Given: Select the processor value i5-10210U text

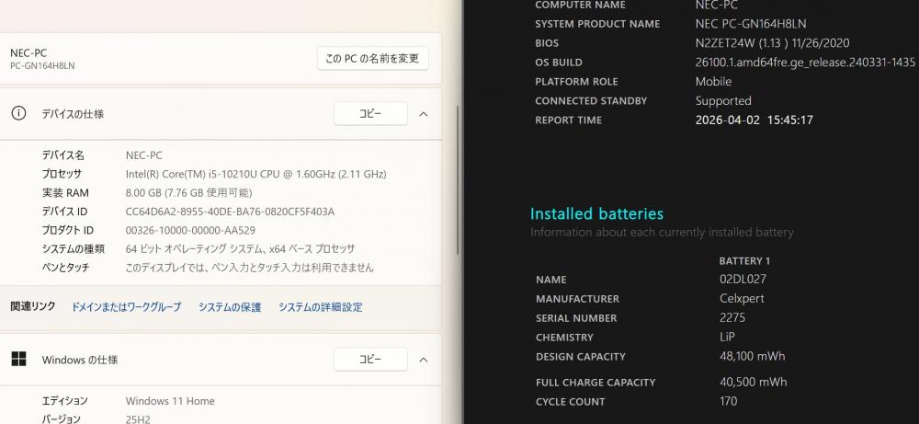Looking at the screenshot, I should click(x=256, y=174).
